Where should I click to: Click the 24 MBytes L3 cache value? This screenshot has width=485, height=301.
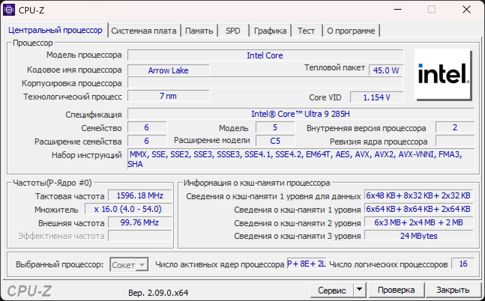pyautogui.click(x=419, y=236)
